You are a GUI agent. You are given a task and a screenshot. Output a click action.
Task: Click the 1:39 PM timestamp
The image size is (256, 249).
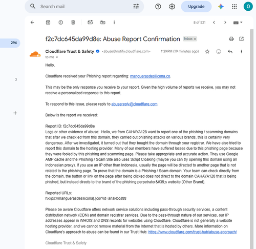[x=180, y=51]
